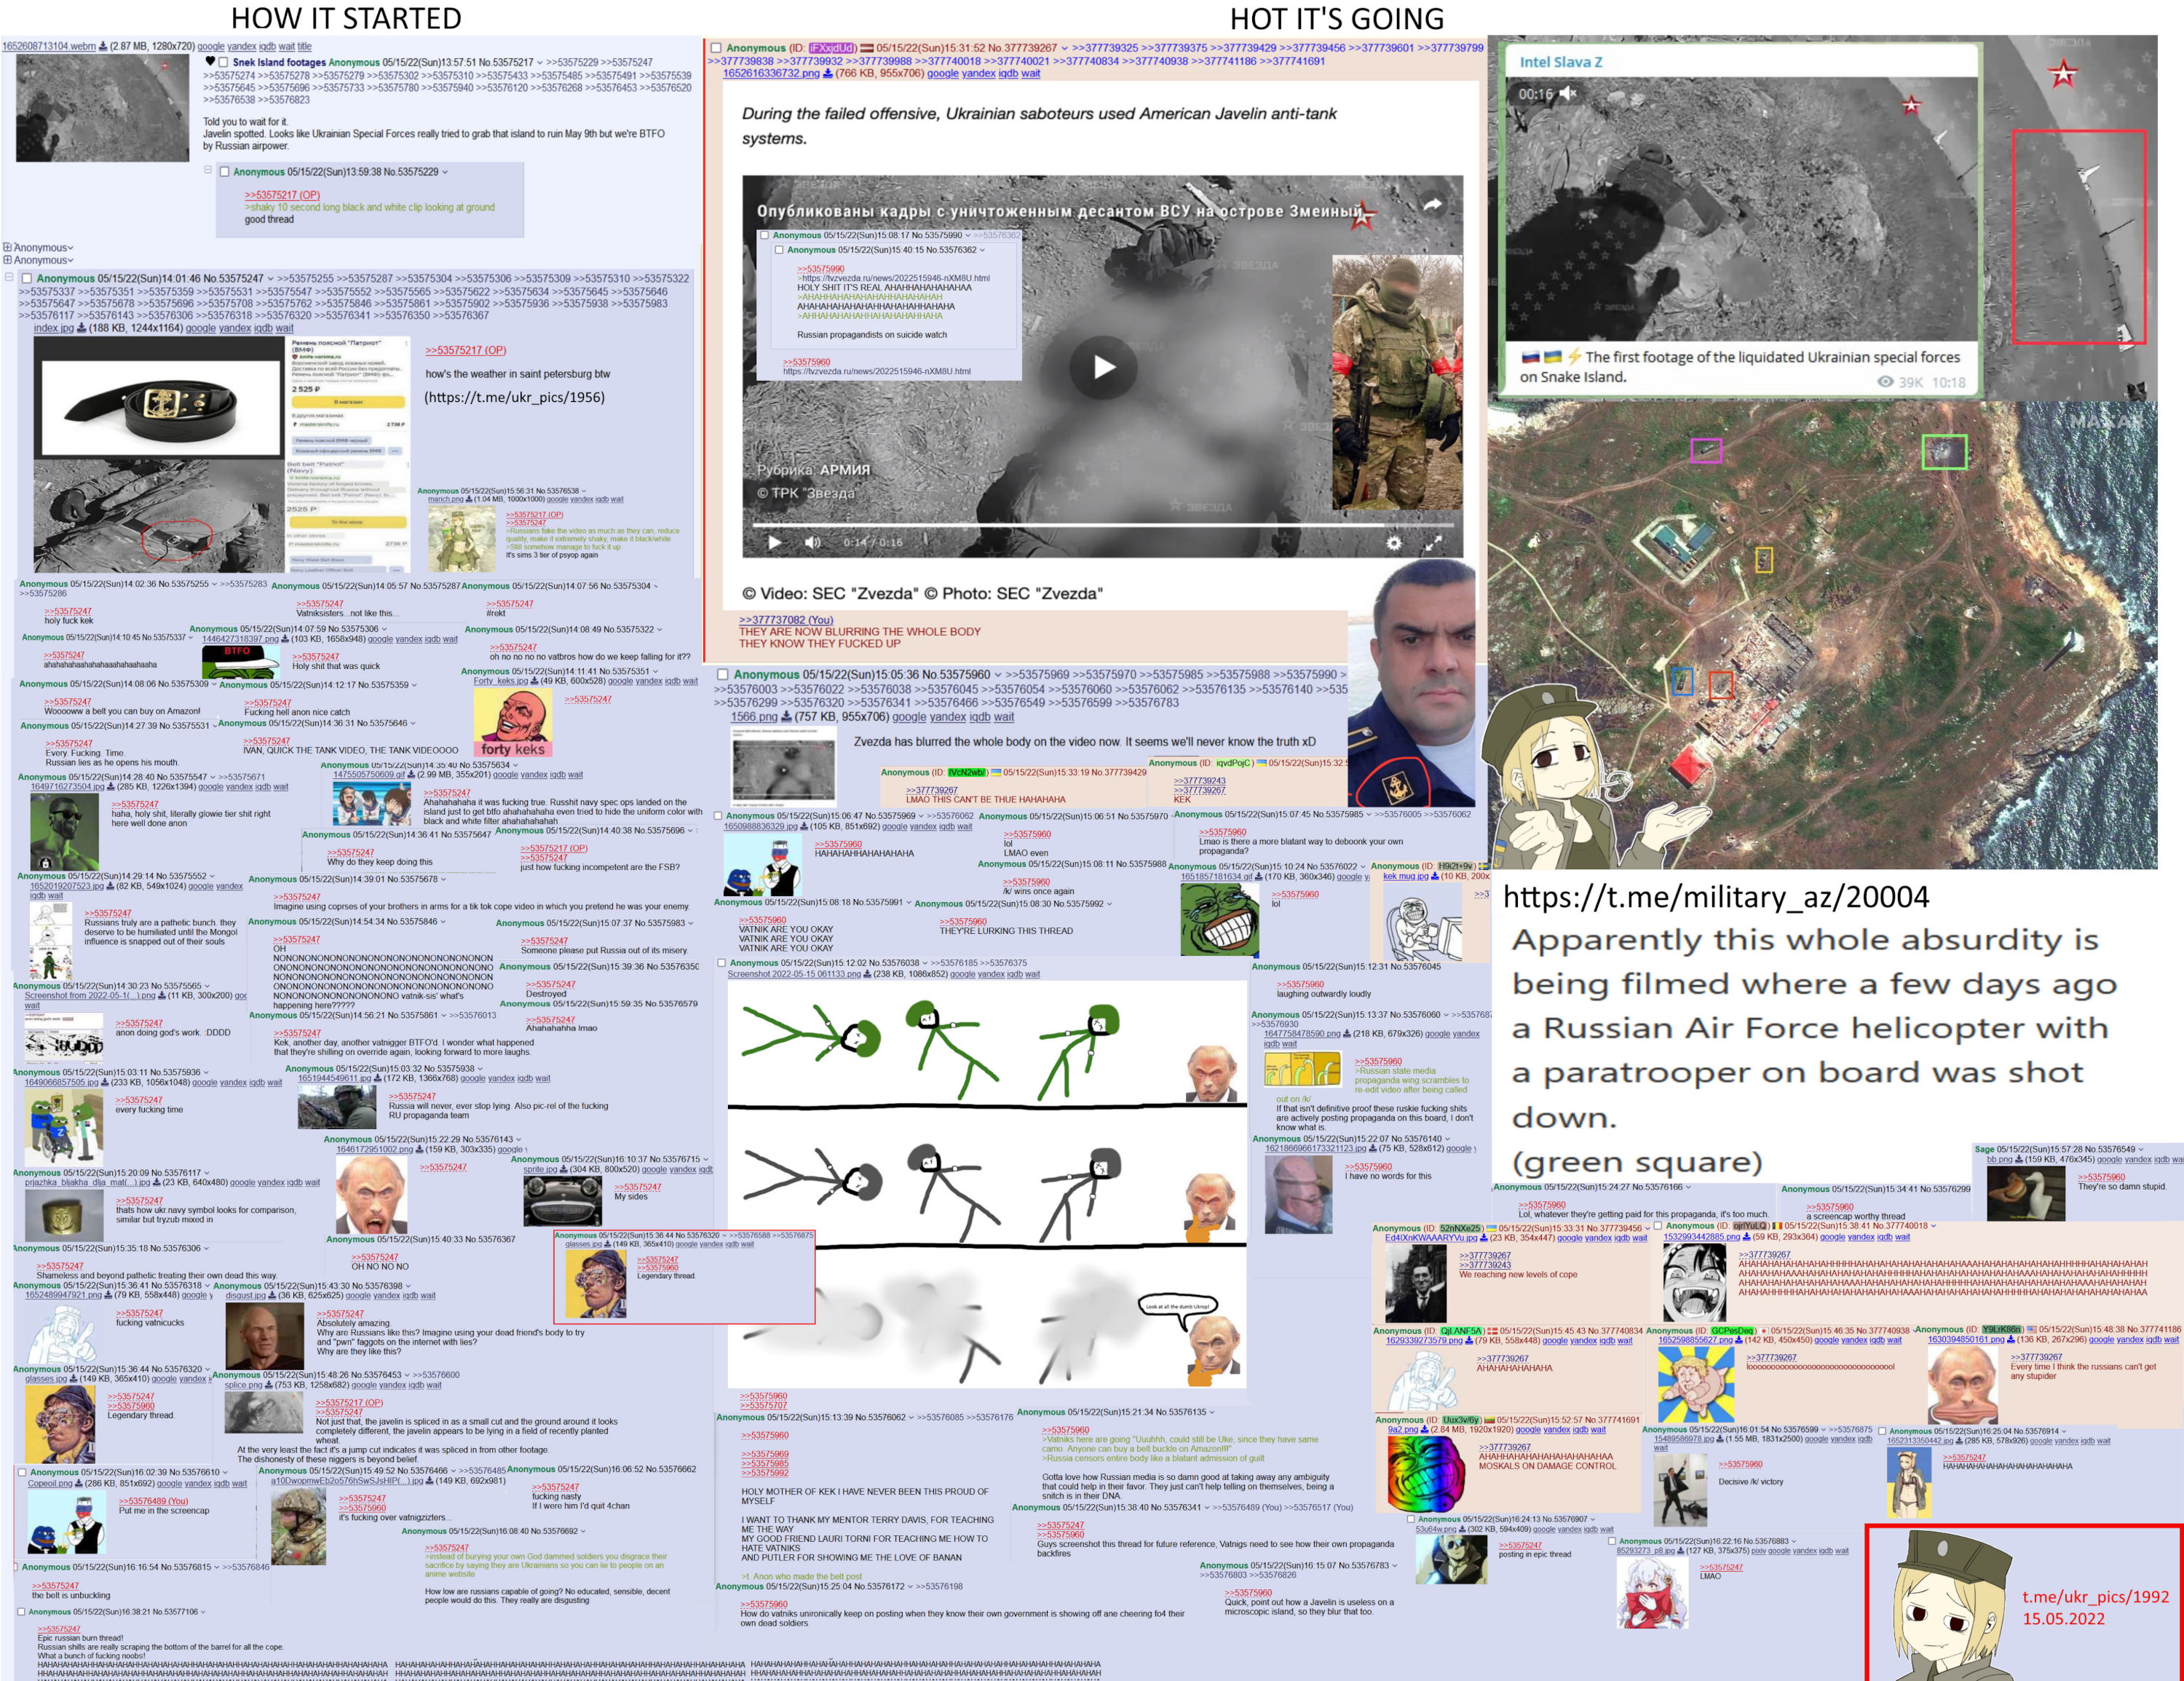Click the large center play button on Zvezda video
Viewport: 2184px width, 1681px height.
(x=1103, y=367)
